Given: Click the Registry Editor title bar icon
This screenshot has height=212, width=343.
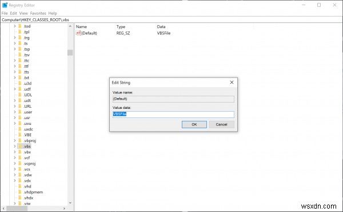Looking at the screenshot, I should [x=5, y=5].
